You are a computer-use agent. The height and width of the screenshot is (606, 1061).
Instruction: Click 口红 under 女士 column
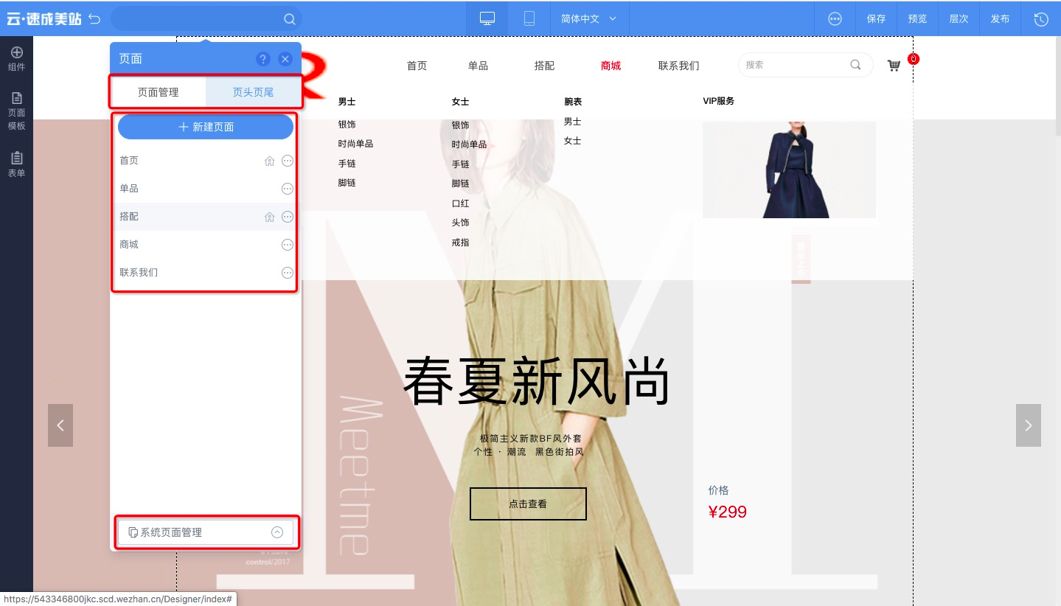460,203
